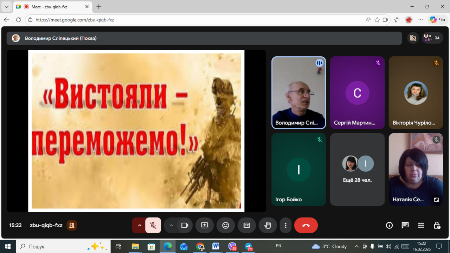Expand audio settings arrow beside microphone

click(x=140, y=226)
